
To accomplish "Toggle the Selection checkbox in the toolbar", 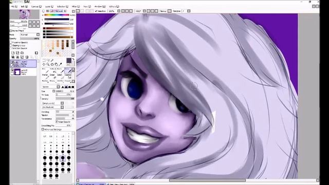I will click(x=96, y=11).
